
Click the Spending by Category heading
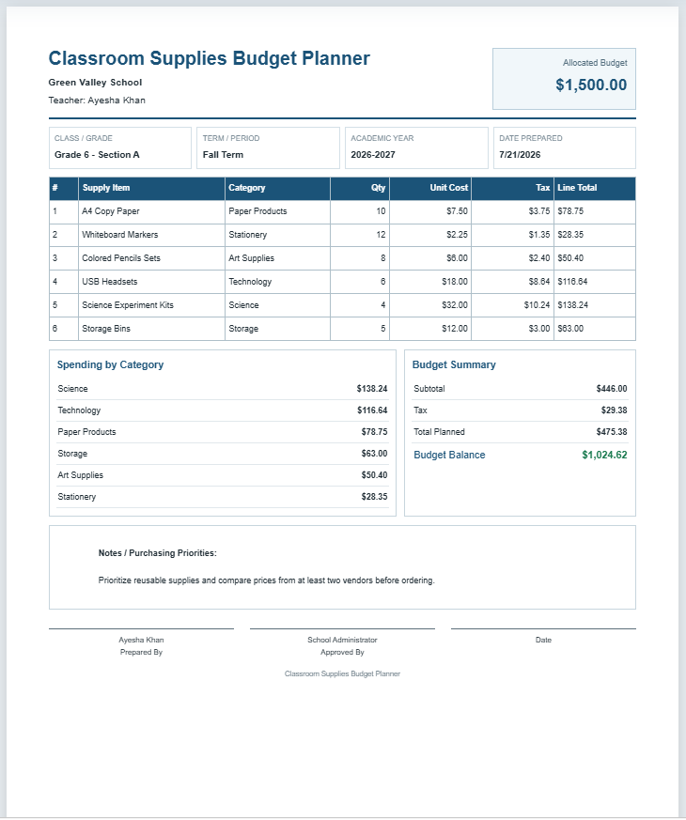110,365
